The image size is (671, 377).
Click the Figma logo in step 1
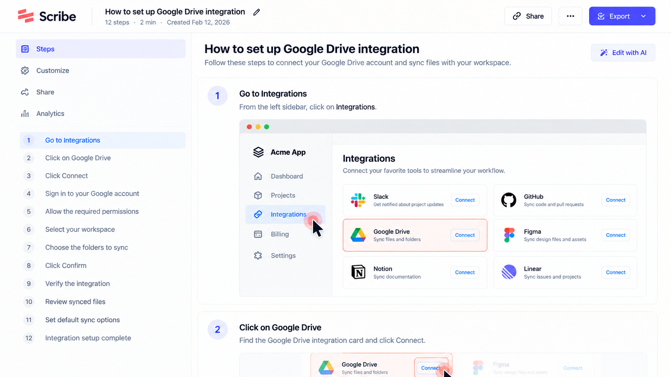(509, 235)
